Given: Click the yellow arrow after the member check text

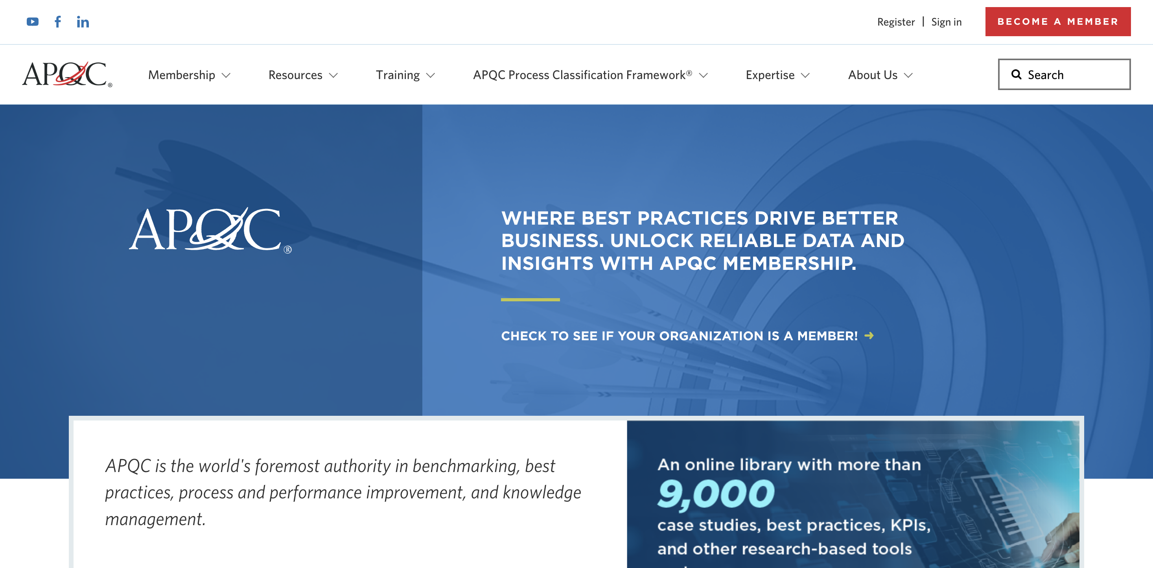Looking at the screenshot, I should tap(869, 335).
